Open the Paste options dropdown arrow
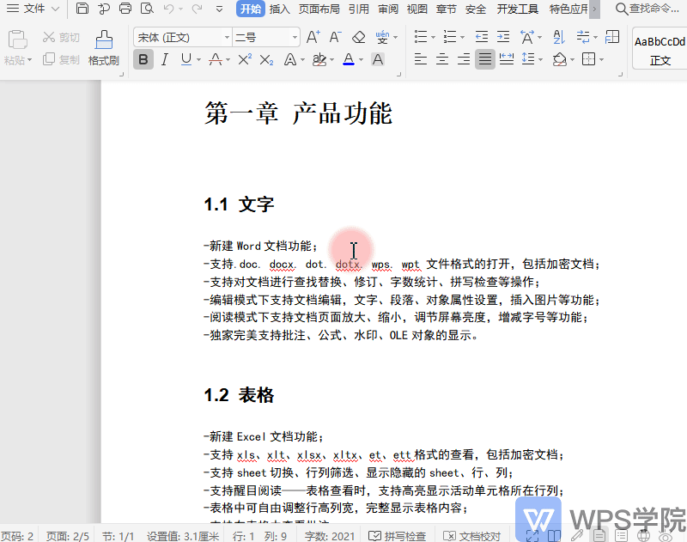This screenshot has height=542, width=687. coord(30,59)
